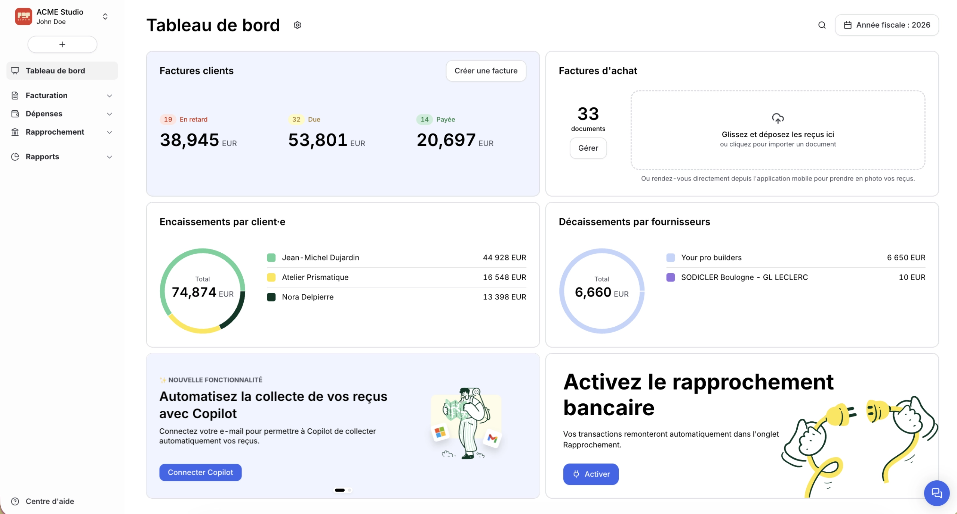Image resolution: width=957 pixels, height=514 pixels.
Task: Click the settings gear beside Tableau de bord
Action: coord(297,25)
